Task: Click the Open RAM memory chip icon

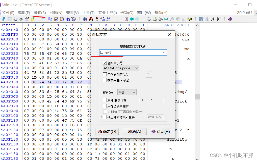Action: [161, 19]
